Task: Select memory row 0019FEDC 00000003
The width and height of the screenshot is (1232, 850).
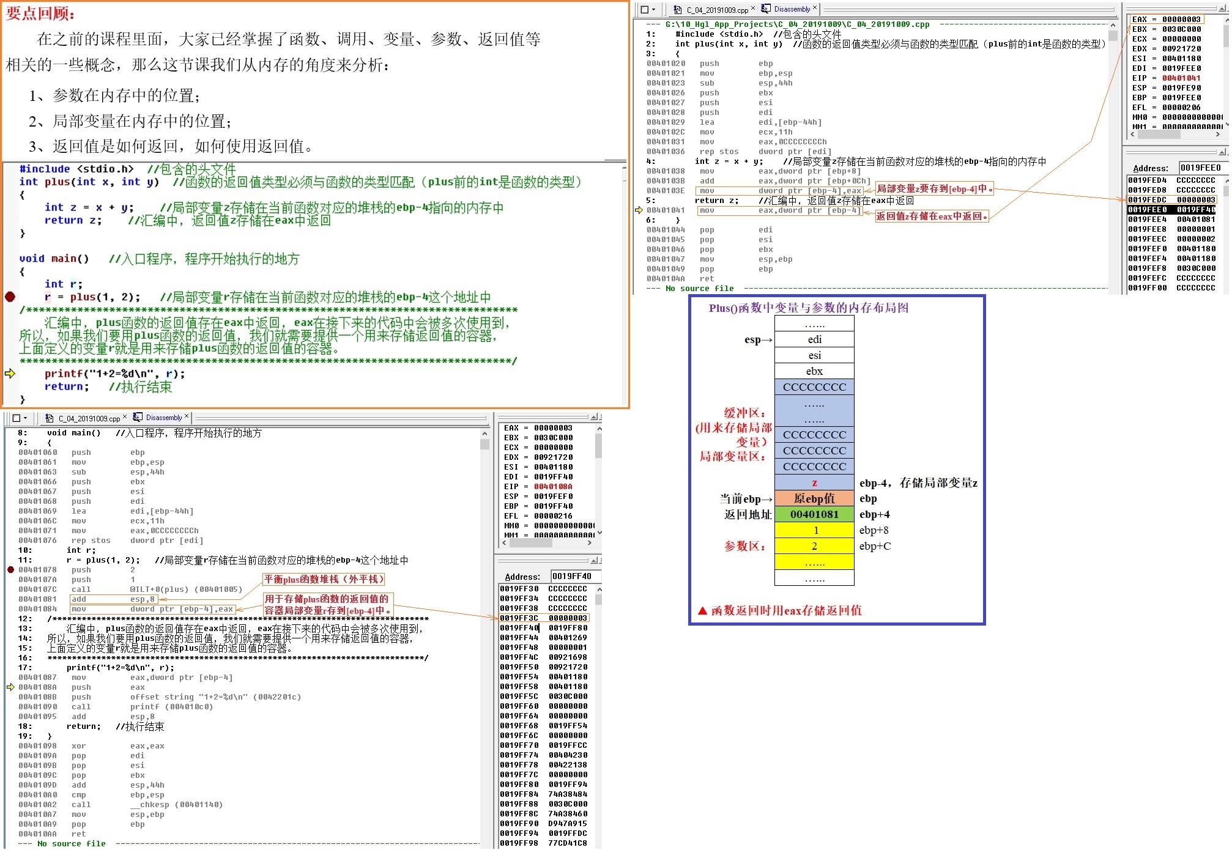Action: coord(1171,199)
